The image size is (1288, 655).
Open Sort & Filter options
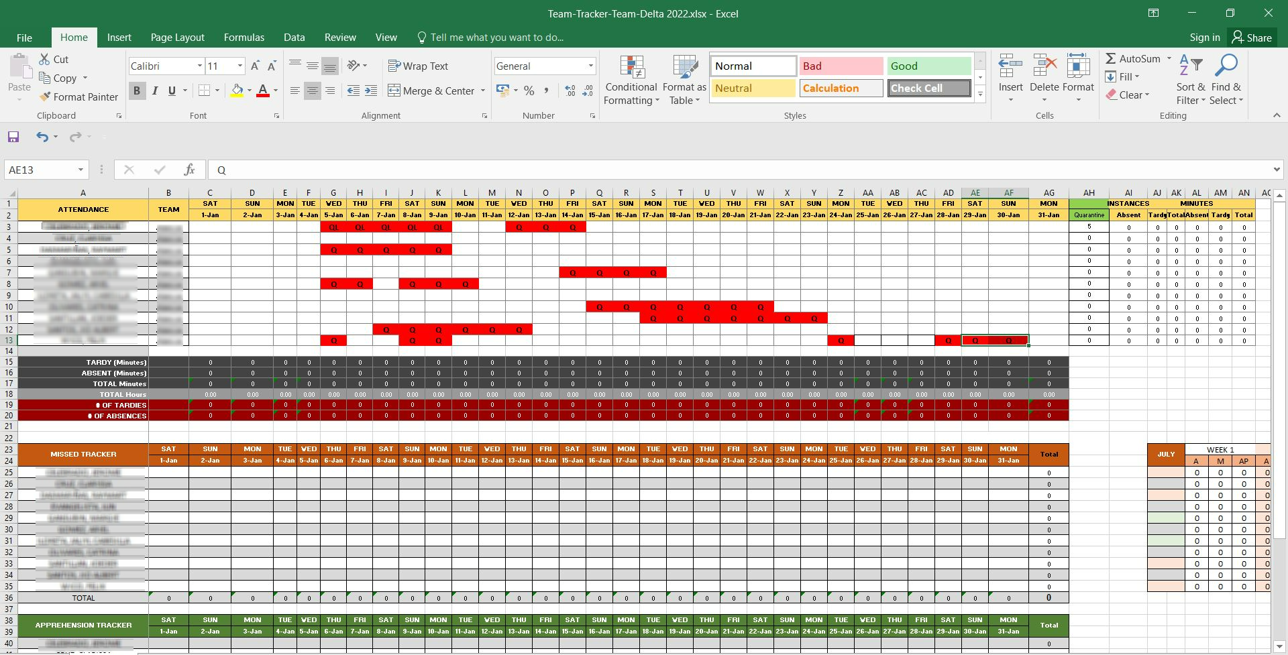point(1191,80)
